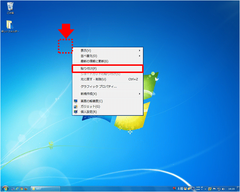This screenshot has width=240, height=192.
Task: Open Action Center flag icon
Action: pyautogui.click(x=214, y=189)
